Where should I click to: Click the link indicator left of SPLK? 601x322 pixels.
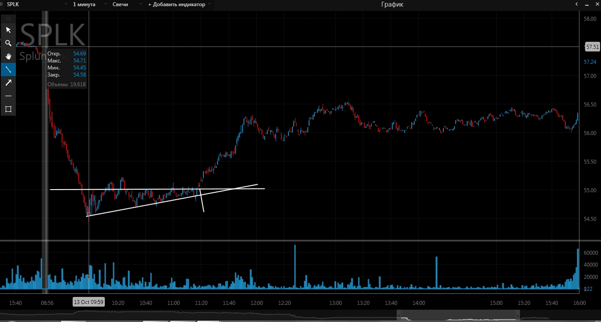(x=2, y=4)
